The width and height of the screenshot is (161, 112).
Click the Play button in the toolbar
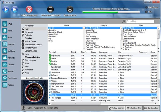6,9
